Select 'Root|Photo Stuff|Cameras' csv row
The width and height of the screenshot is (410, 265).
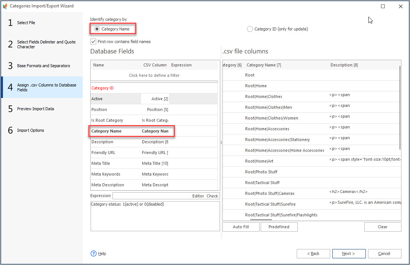(312, 193)
